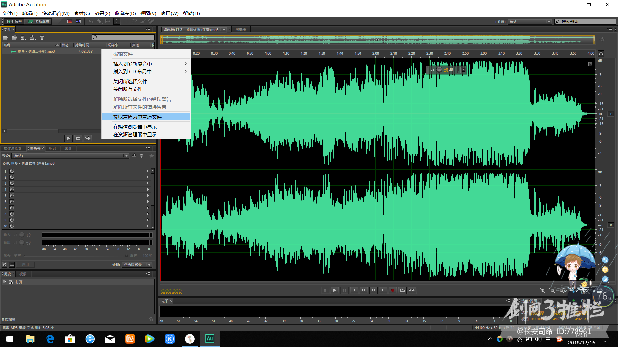
Task: Toggle power for effects rack slot 1
Action: 12,171
